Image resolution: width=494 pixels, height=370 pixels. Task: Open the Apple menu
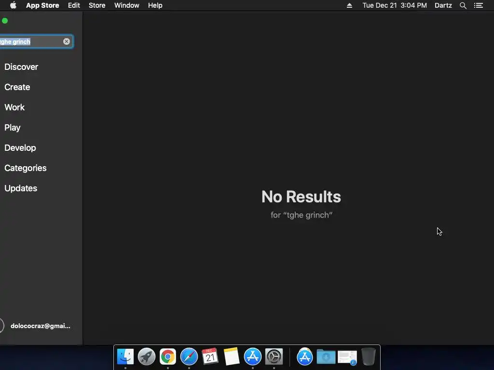[x=13, y=5]
